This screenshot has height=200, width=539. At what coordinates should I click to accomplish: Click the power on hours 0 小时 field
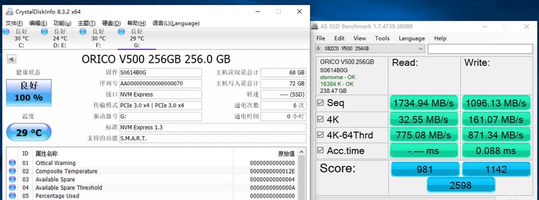pos(283,116)
